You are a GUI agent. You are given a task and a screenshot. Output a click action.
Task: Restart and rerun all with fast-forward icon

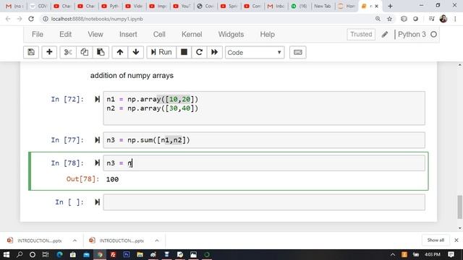pyautogui.click(x=214, y=52)
